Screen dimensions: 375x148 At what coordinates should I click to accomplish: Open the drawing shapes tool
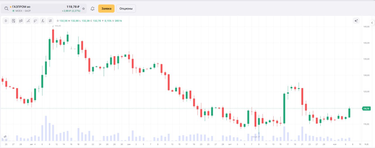(35, 21)
